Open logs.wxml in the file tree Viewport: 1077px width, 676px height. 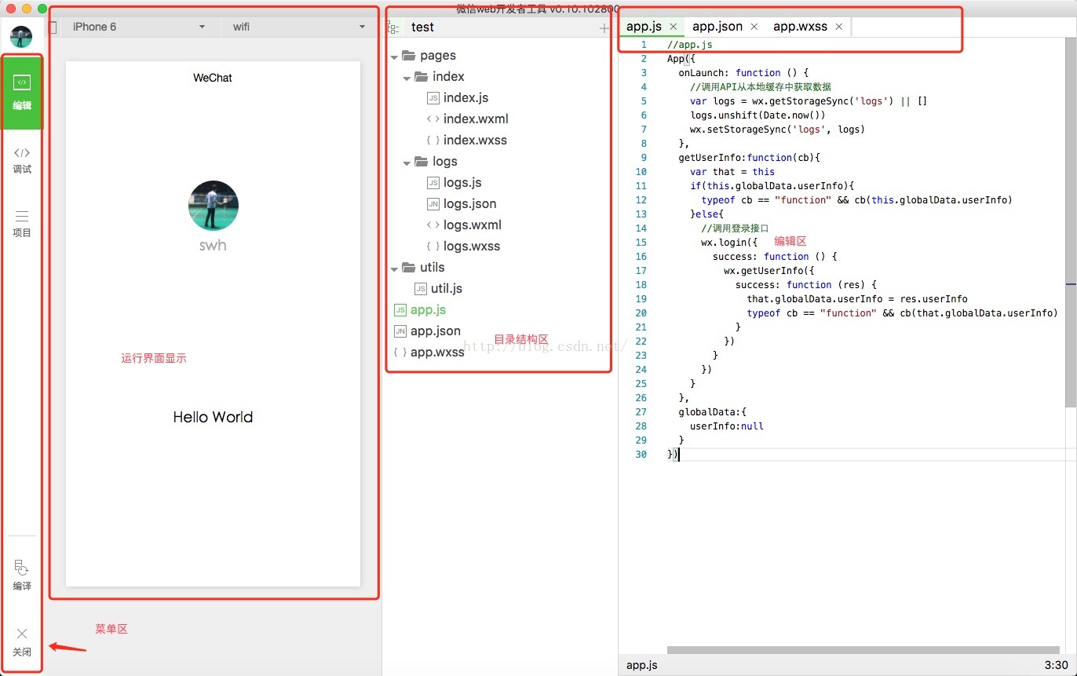pyautogui.click(x=464, y=225)
